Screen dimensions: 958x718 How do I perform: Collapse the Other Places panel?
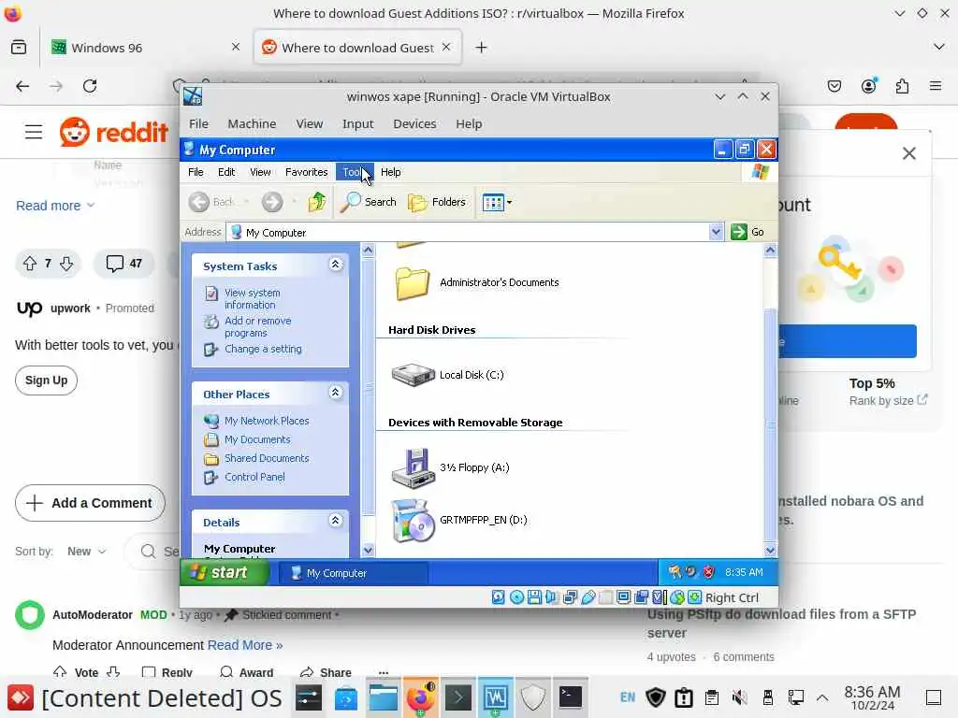click(336, 393)
